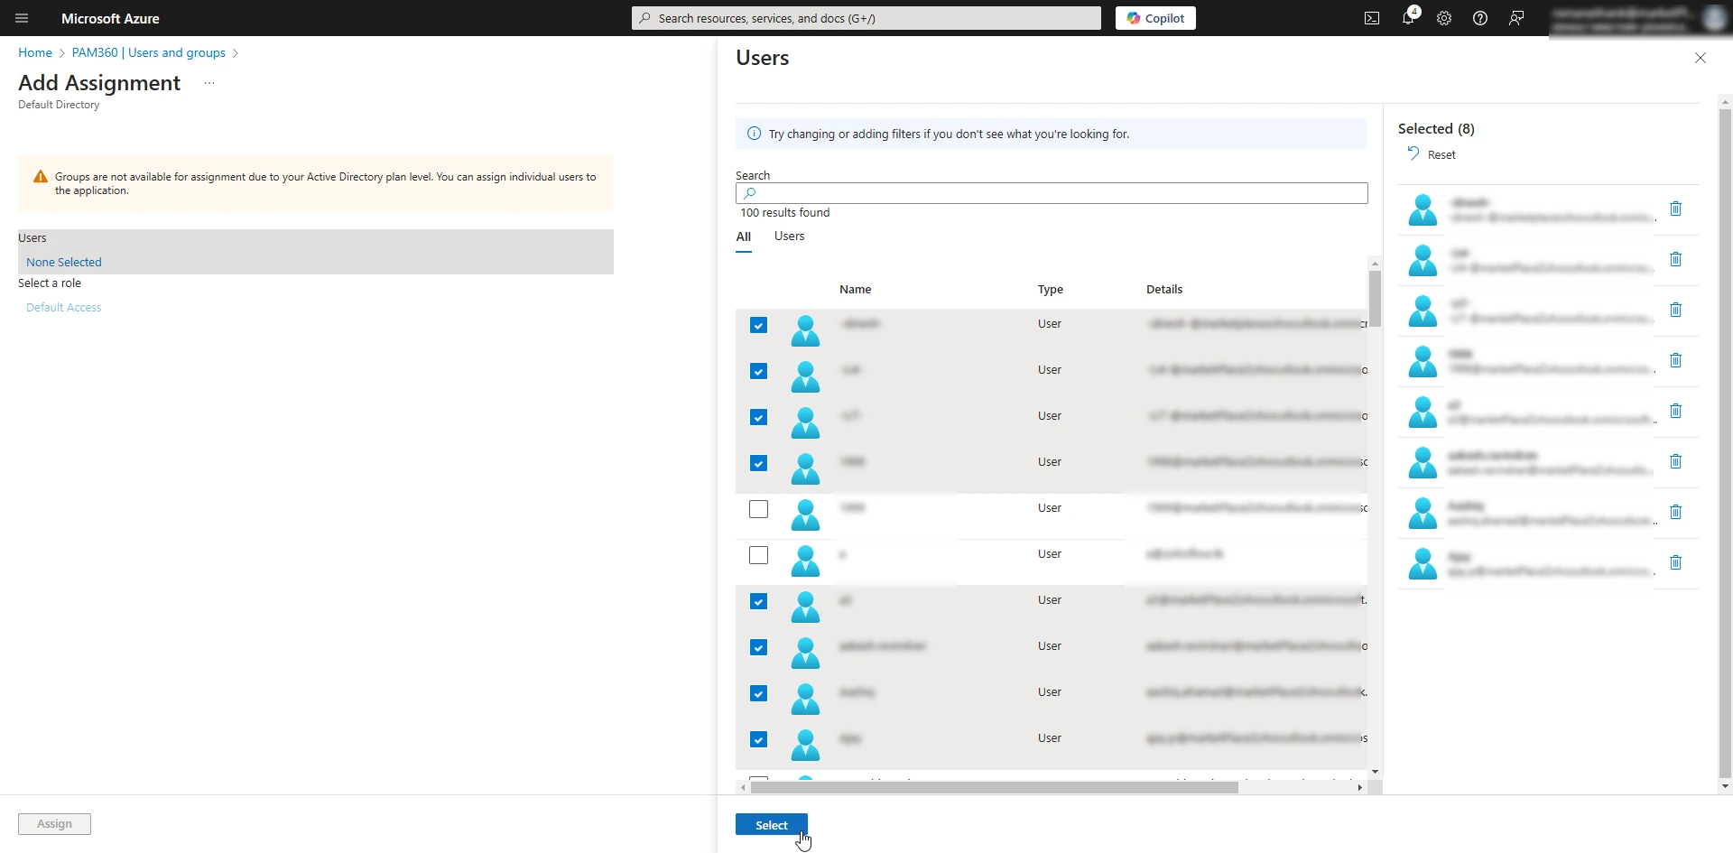Screen dimensions: 1733x853
Task: Open the ellipsis menu beside Add Assignment
Action: coord(209,83)
